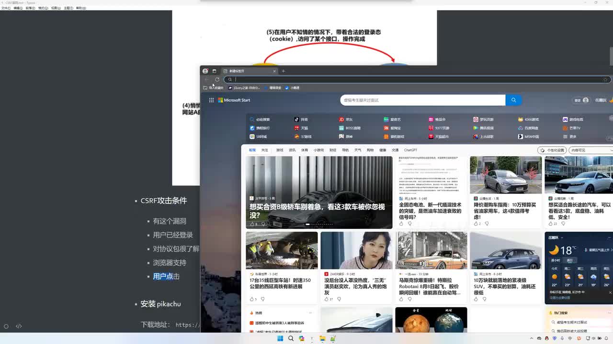Switch weather view to 逐日
Image resolution: width=613 pixels, height=344 pixels.
570,260
